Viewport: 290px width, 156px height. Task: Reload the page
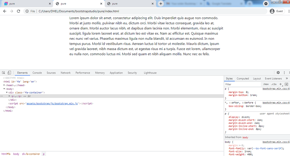pyautogui.click(x=18, y=11)
